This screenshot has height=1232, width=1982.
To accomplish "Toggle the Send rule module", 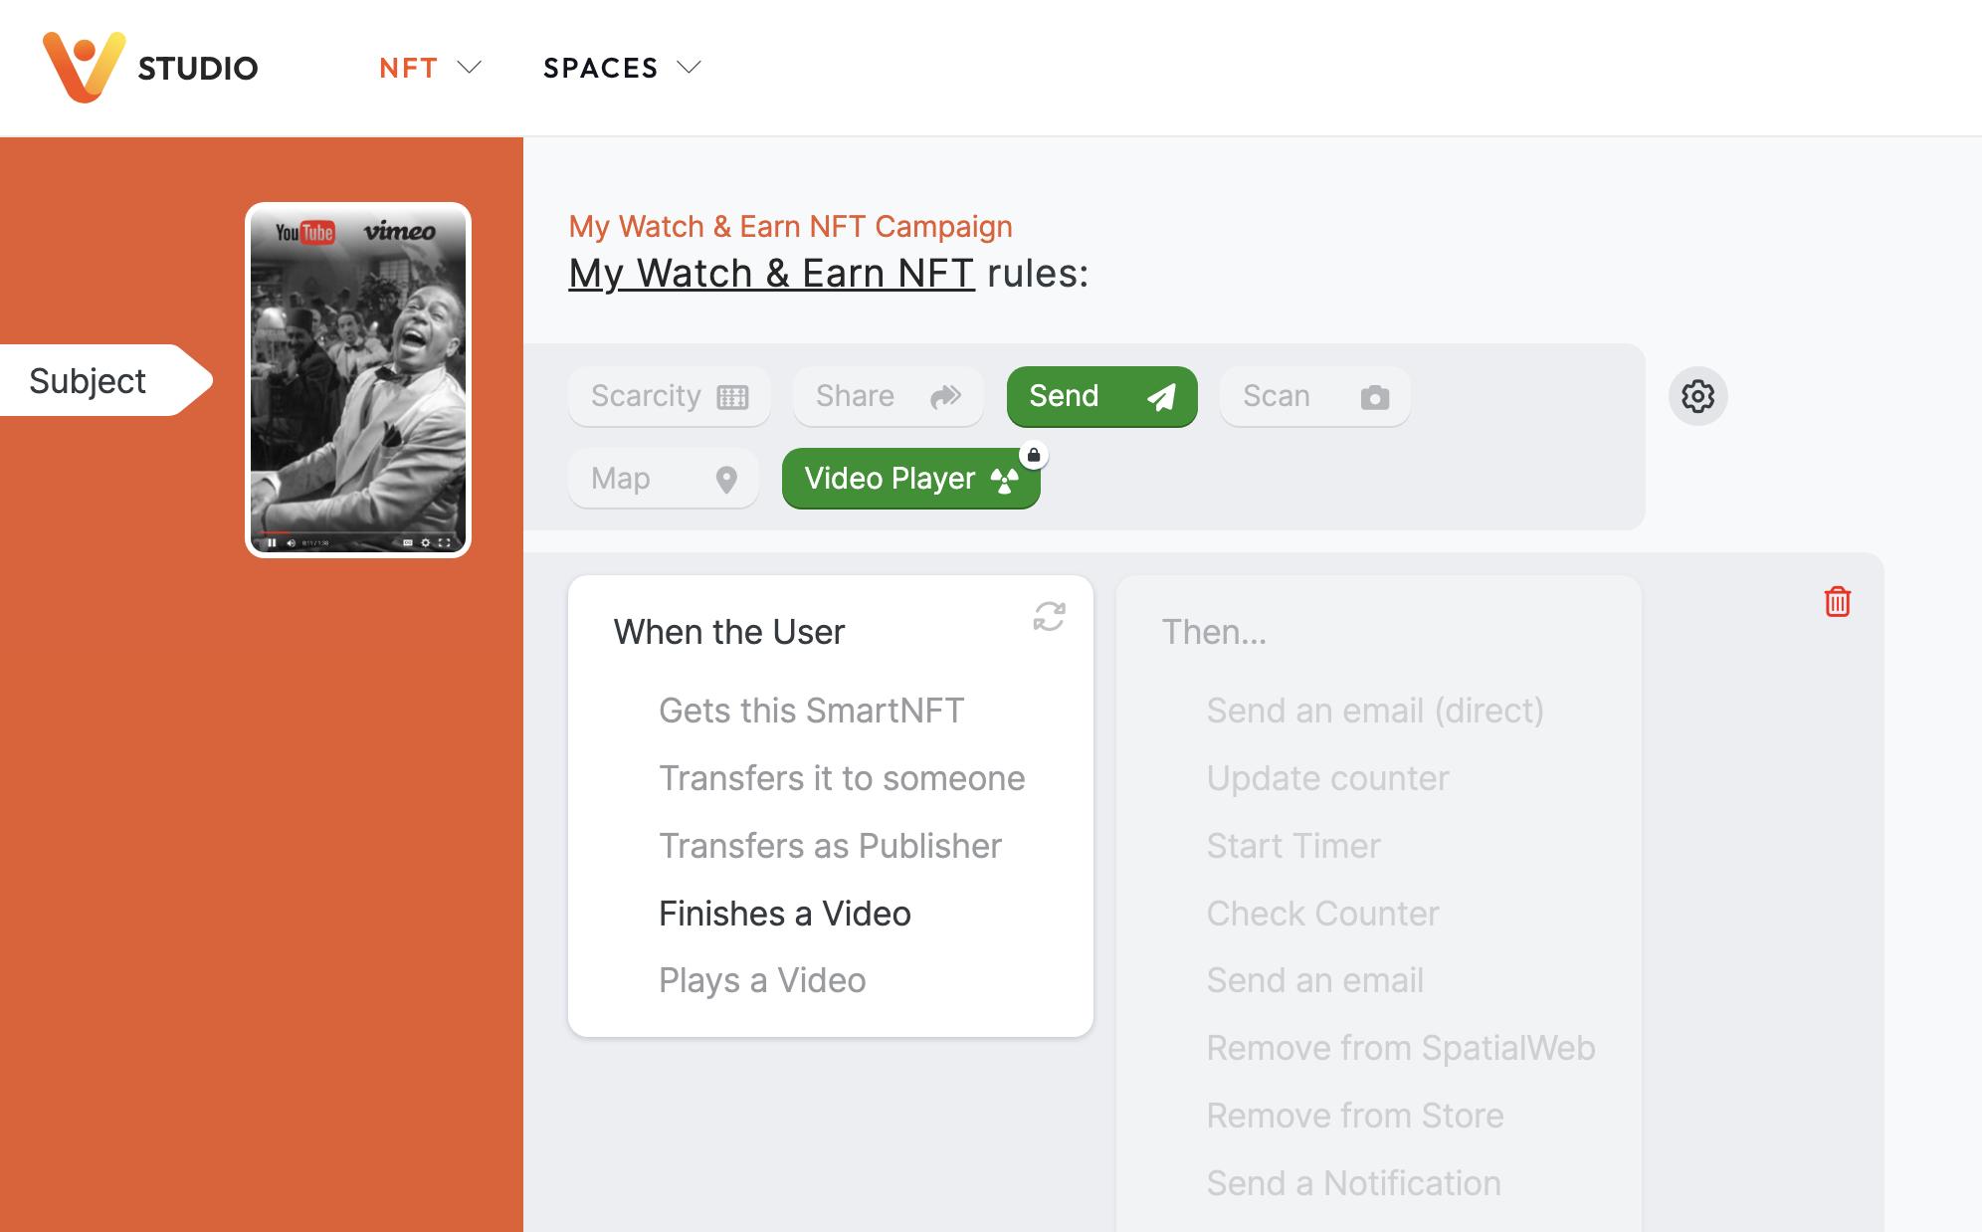I will 1101,396.
